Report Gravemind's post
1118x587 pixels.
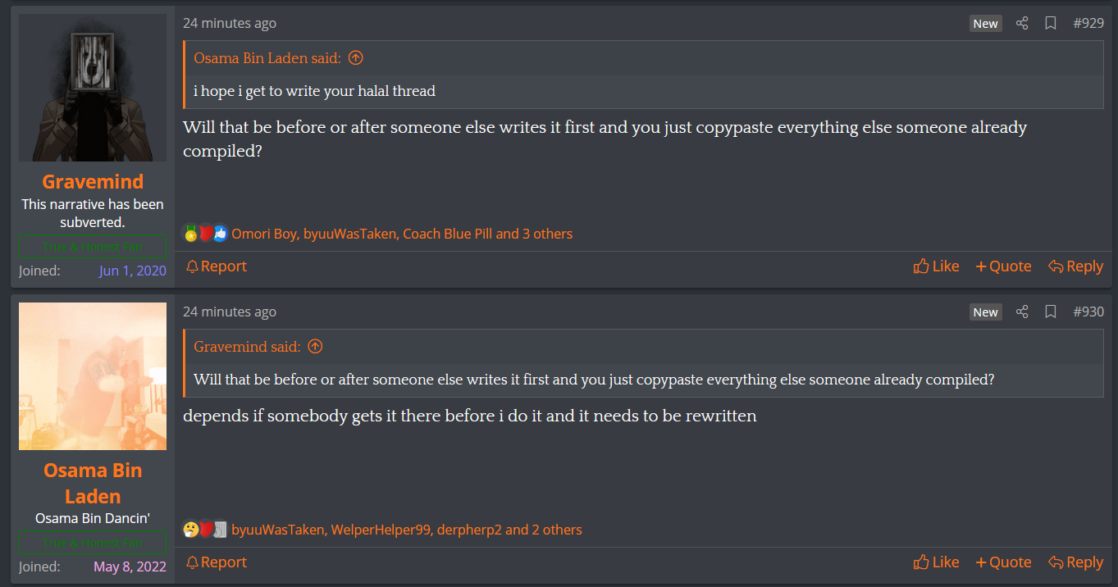[x=217, y=266]
